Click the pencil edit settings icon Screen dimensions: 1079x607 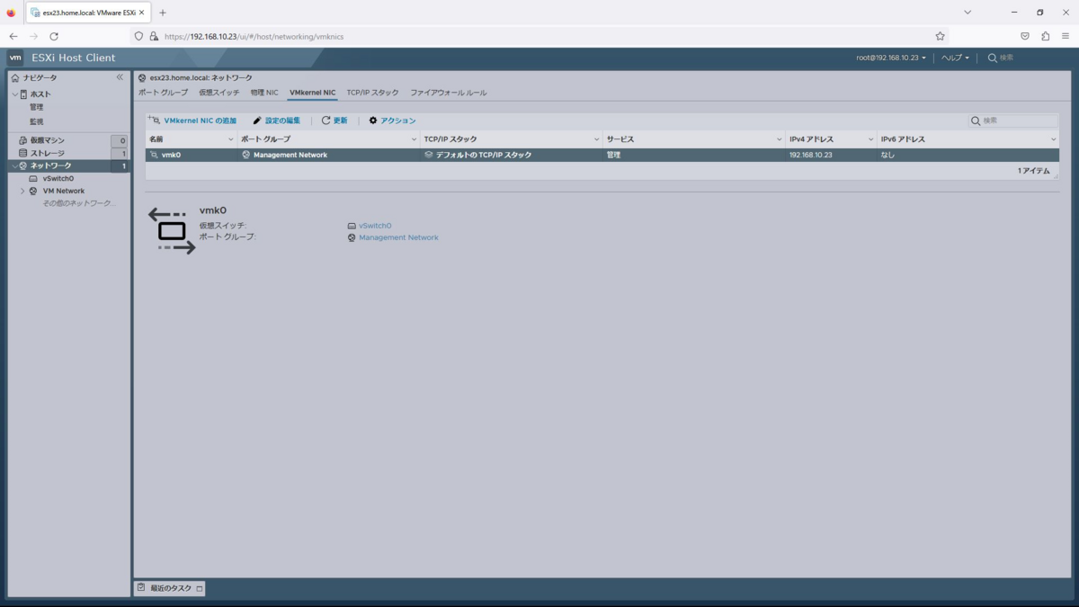[257, 121]
